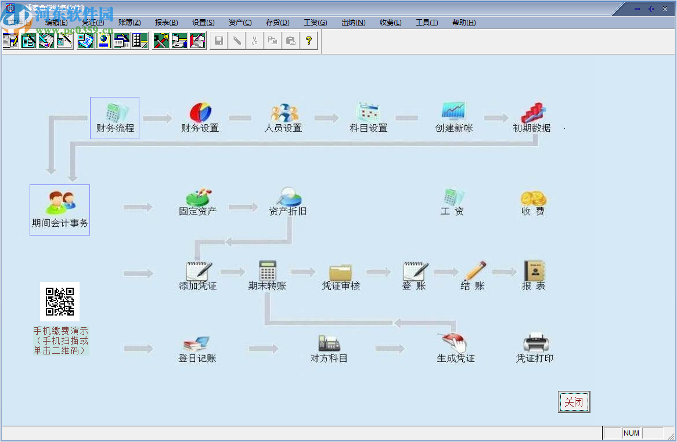
Task: Click the 关闭 button
Action: click(574, 402)
